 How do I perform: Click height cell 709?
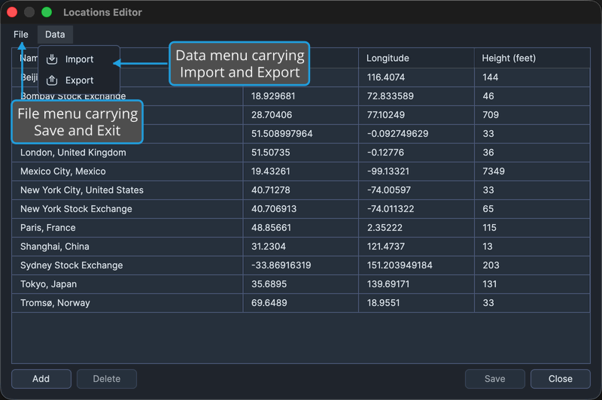[x=532, y=115]
